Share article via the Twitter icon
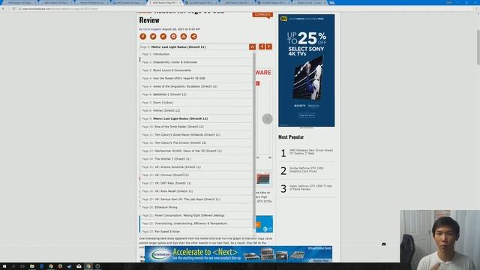 (x=153, y=37)
